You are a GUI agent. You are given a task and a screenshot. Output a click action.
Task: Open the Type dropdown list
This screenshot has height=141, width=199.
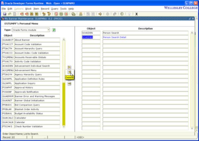48,30
